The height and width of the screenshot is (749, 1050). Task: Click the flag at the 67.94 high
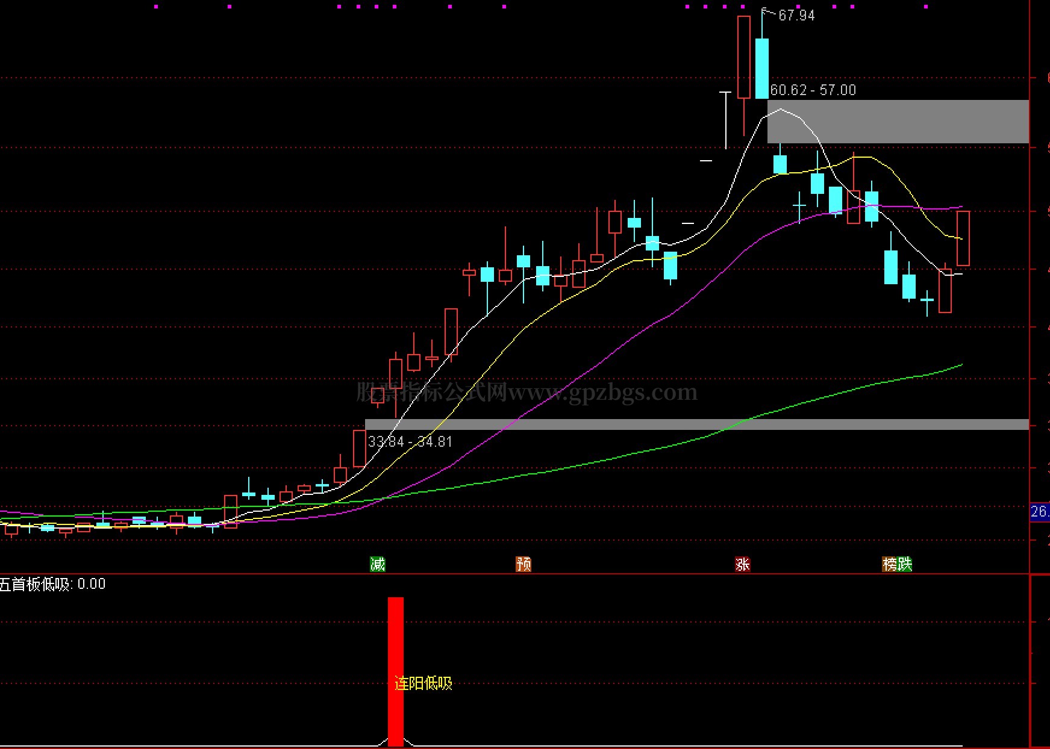pyautogui.click(x=765, y=11)
